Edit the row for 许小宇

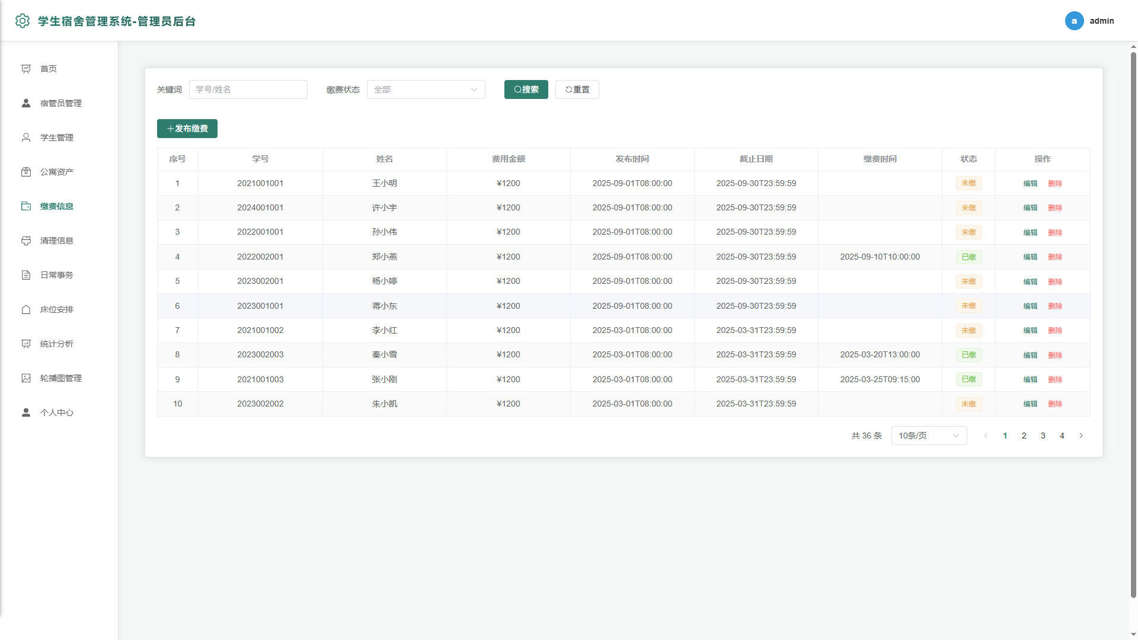pos(1030,208)
